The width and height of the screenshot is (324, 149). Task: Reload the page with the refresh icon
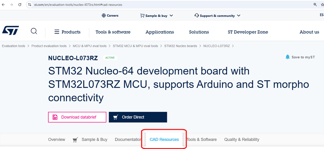tap(20, 5)
